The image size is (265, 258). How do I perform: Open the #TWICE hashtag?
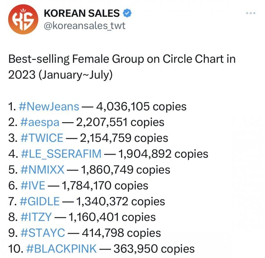(43, 138)
